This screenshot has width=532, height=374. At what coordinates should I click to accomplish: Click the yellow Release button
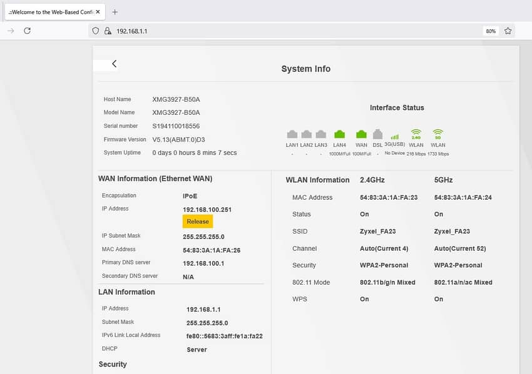click(198, 222)
